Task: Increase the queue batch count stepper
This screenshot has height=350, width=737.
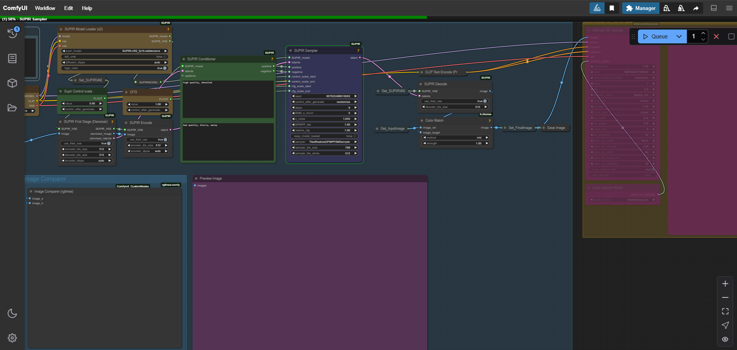Action: (703, 33)
